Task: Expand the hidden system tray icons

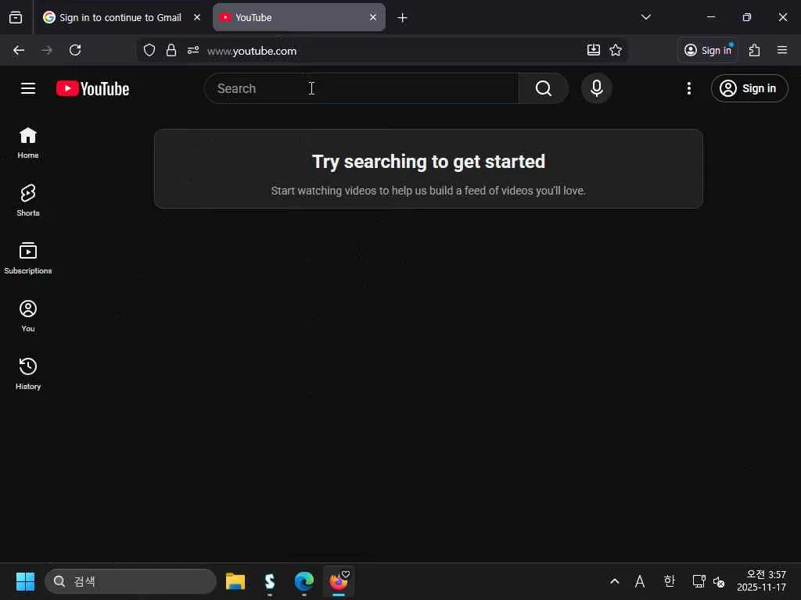Action: (x=615, y=581)
